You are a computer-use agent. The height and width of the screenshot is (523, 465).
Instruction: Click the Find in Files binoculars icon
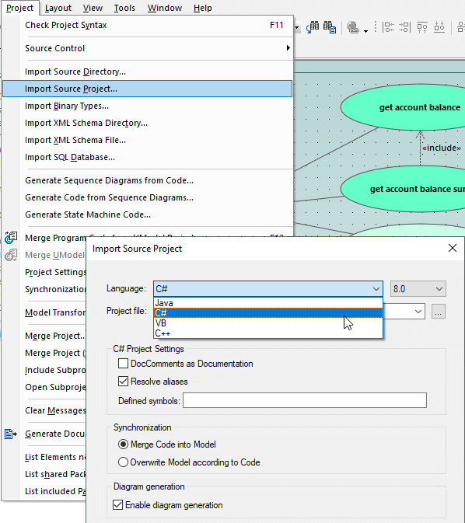pos(330,27)
